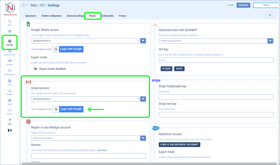Click Login with Google under Gmail account
This screenshot has width=280, height=165.
click(68, 109)
